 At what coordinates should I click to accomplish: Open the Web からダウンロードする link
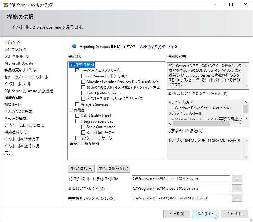[x=158, y=47]
